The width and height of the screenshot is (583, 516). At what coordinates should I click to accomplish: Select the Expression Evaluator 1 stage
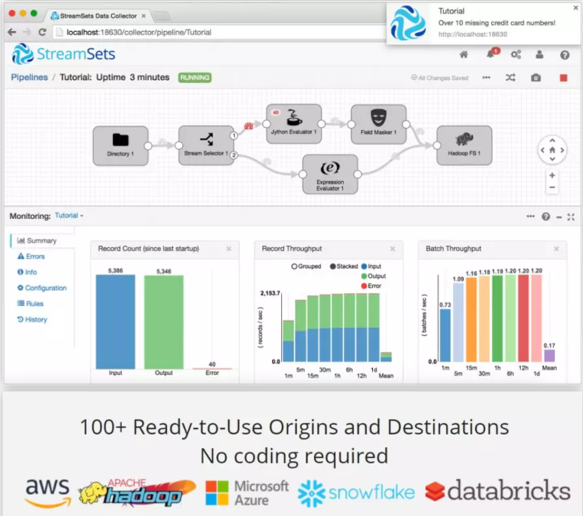coord(331,174)
